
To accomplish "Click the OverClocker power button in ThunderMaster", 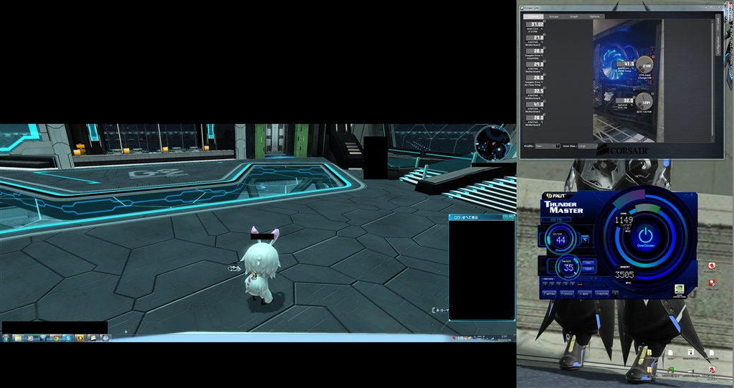I will click(646, 237).
